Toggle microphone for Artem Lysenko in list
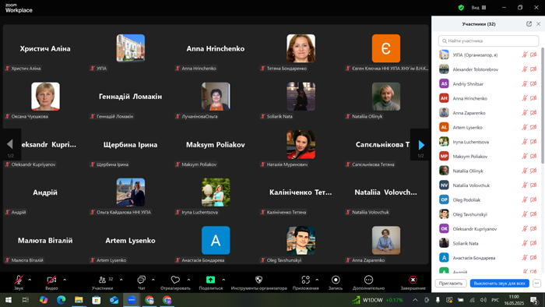Image resolution: width=545 pixels, height=307 pixels. pyautogui.click(x=525, y=127)
